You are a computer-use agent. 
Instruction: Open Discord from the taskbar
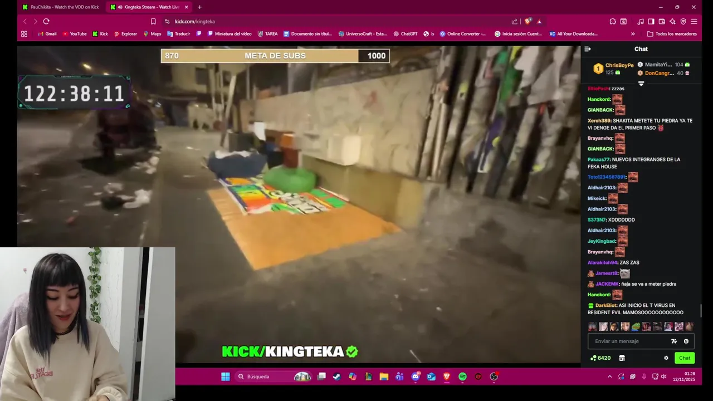pos(416,376)
